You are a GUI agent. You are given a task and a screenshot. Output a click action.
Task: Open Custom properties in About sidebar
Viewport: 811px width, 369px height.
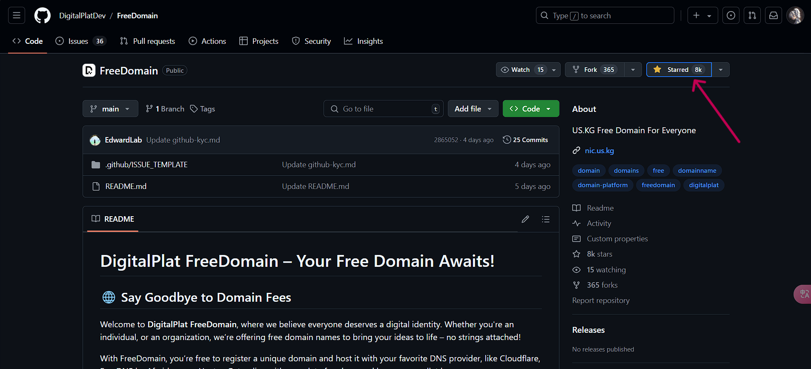(610, 239)
